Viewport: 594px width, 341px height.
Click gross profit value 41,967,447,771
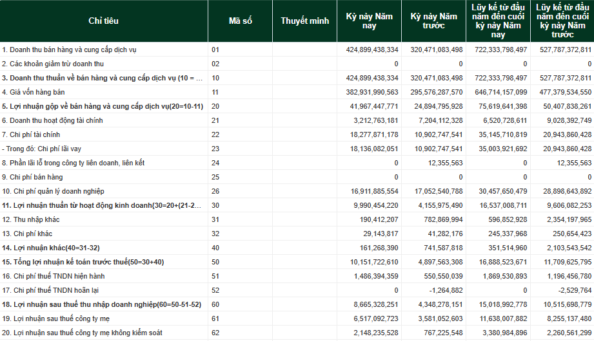374,106
